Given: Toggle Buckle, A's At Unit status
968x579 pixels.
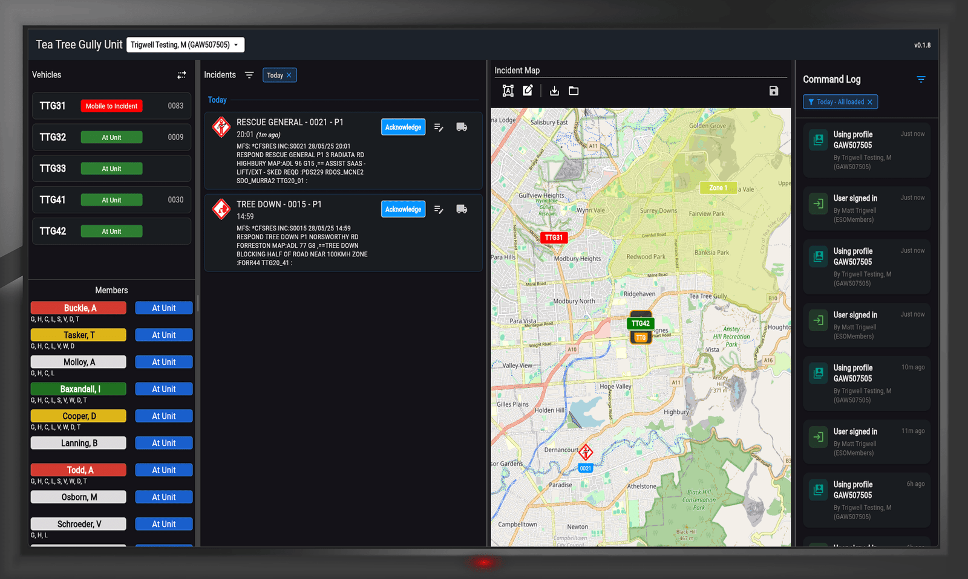Looking at the screenshot, I should [163, 308].
